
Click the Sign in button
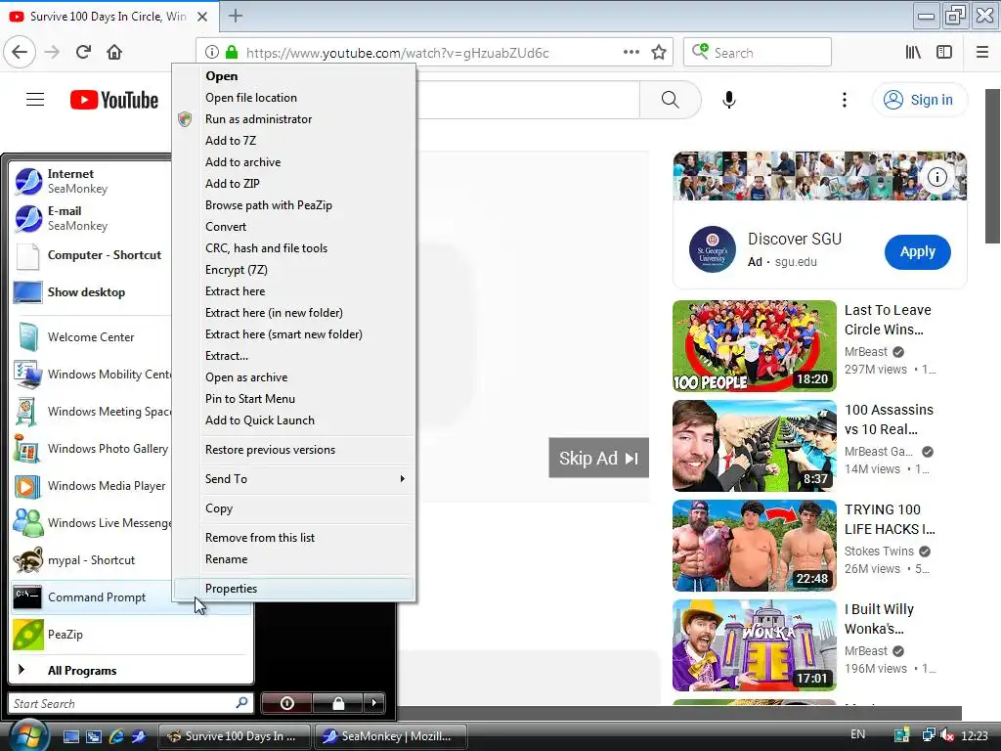click(920, 100)
